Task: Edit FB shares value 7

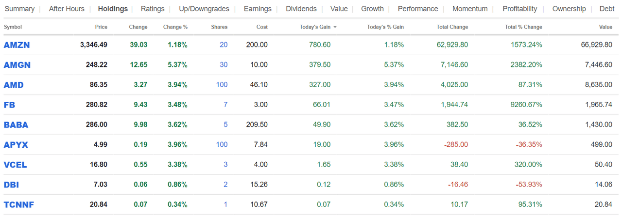Action: point(225,105)
